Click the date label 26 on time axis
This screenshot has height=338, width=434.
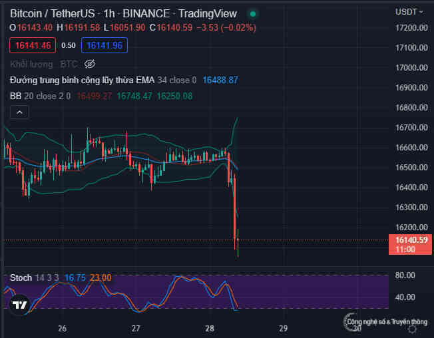tap(63, 329)
